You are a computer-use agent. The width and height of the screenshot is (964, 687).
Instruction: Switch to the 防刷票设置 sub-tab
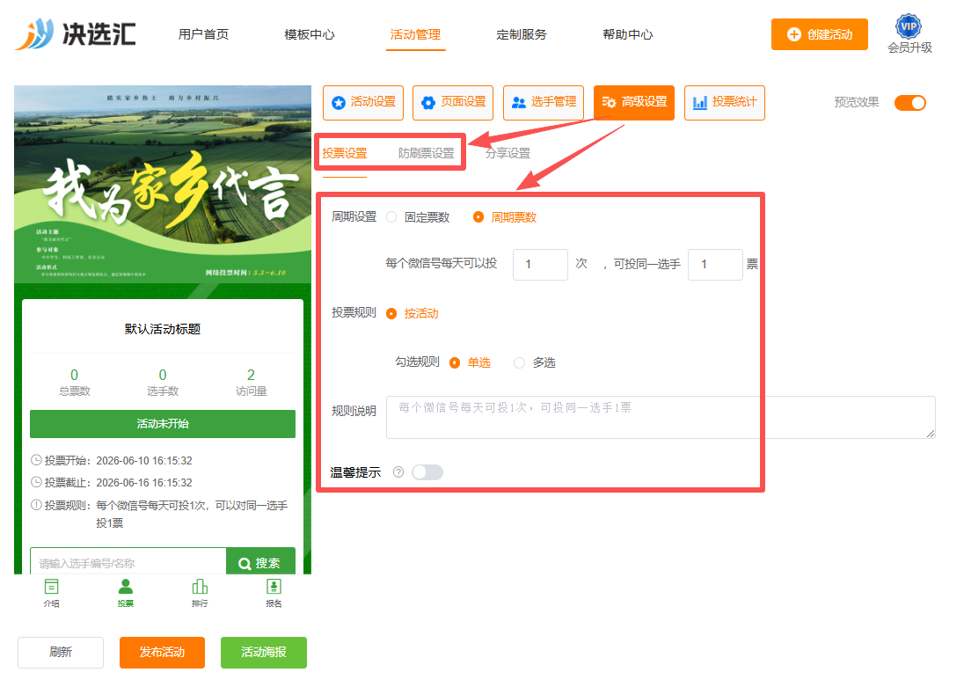pyautogui.click(x=427, y=153)
